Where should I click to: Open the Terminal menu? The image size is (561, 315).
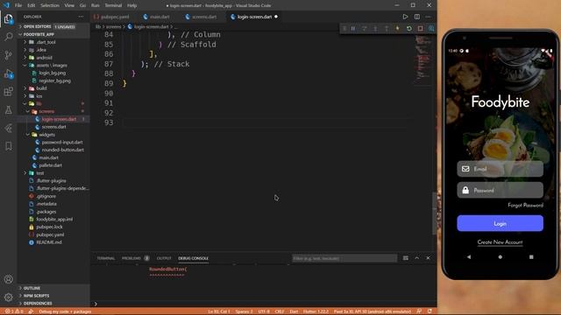tap(113, 5)
